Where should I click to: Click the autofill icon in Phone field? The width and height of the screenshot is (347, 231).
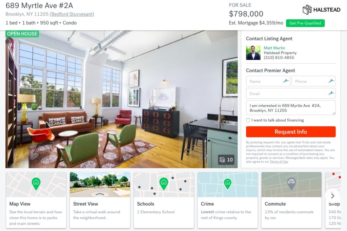(x=331, y=81)
